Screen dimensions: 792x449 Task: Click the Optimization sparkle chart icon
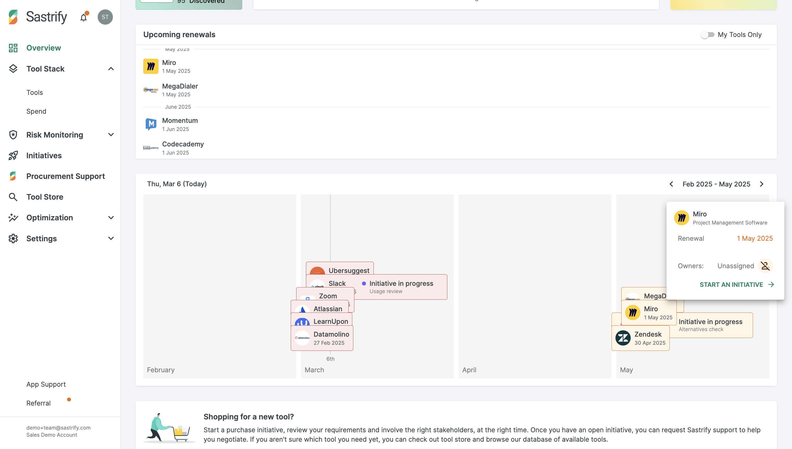(x=13, y=217)
